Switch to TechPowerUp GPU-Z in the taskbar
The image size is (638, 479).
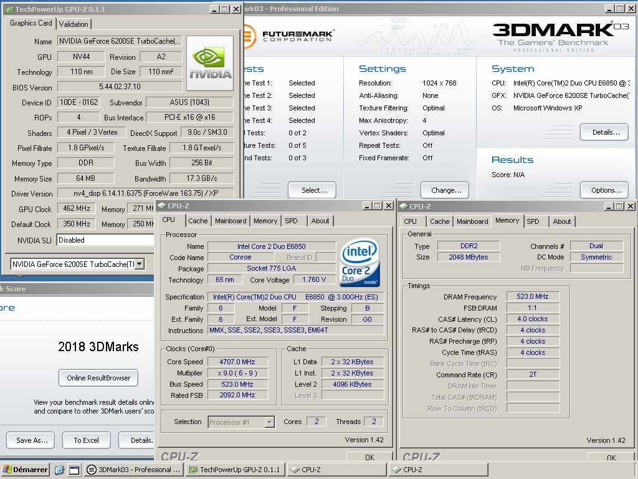(235, 470)
